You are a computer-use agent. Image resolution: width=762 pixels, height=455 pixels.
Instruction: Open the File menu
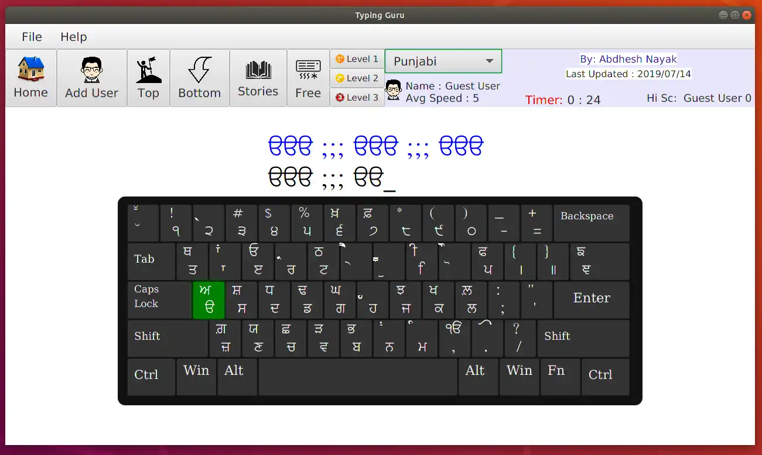32,37
